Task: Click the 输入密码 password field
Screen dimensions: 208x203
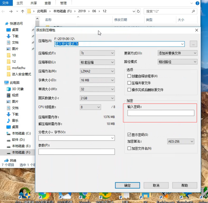Action: coord(161,113)
